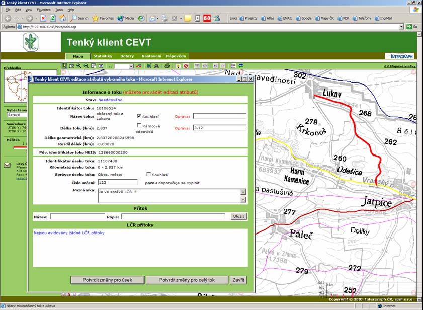Click the Číslo určení field containing 123
Image resolution: width=423 pixels, height=310 pixels.
click(x=118, y=182)
